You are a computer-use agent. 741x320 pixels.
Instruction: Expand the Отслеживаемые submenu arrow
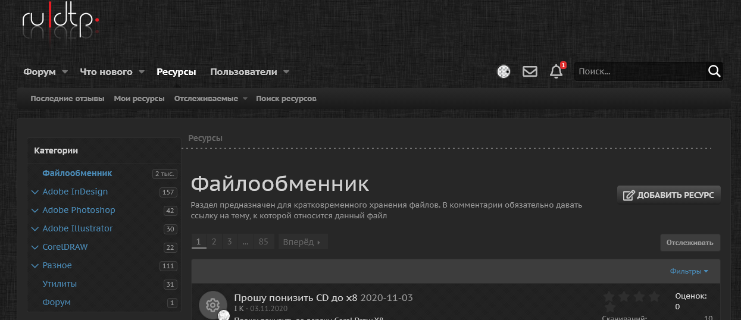point(245,99)
